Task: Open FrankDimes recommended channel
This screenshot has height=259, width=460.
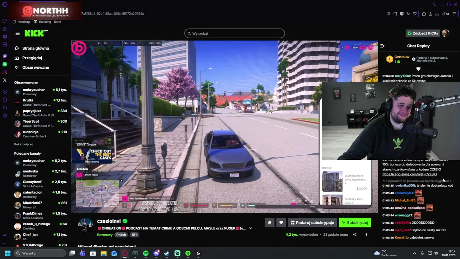Action: pos(41,215)
